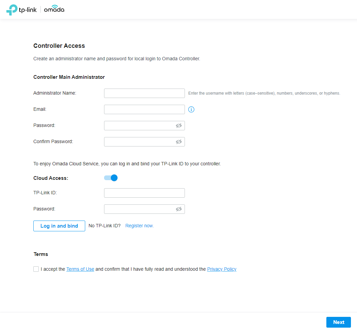Unhide the TP-Link ID password via eye icon

click(178, 209)
